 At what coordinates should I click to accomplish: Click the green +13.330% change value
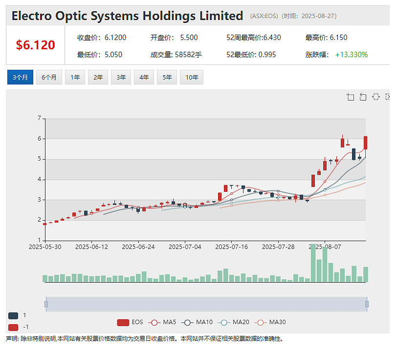click(352, 55)
